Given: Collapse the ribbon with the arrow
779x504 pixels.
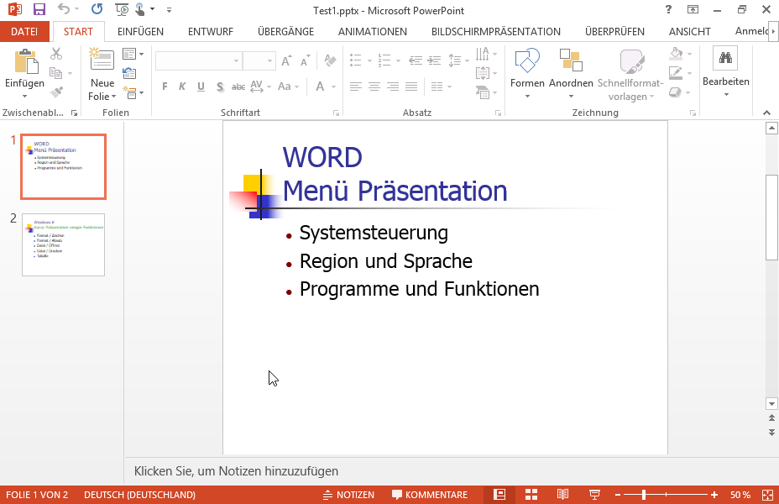Looking at the screenshot, I should coord(766,113).
